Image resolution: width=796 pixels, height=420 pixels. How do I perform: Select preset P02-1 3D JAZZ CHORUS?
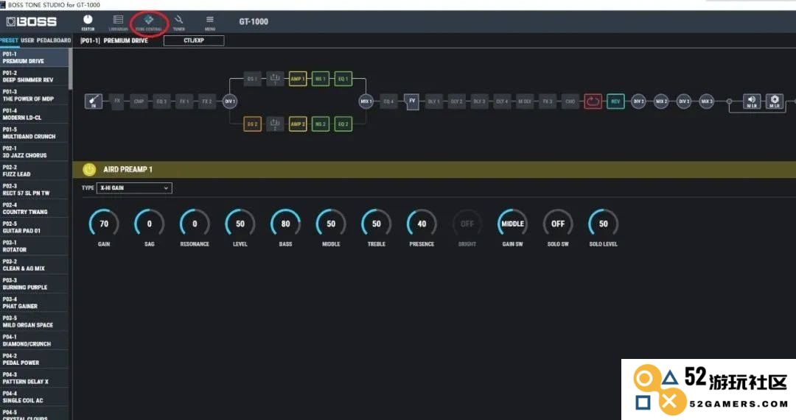tap(34, 152)
